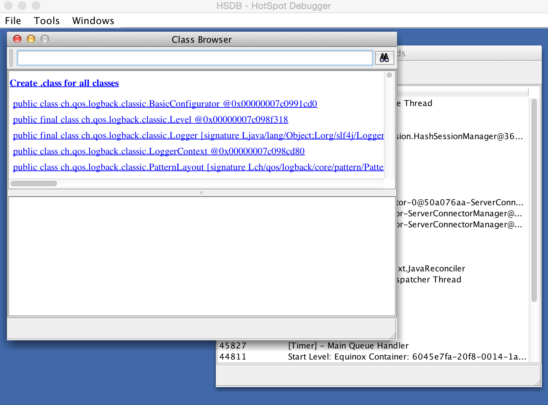Screen dimensions: 548x405
Task: Click the threads window vertical scrollbar
Action: [x=534, y=200]
